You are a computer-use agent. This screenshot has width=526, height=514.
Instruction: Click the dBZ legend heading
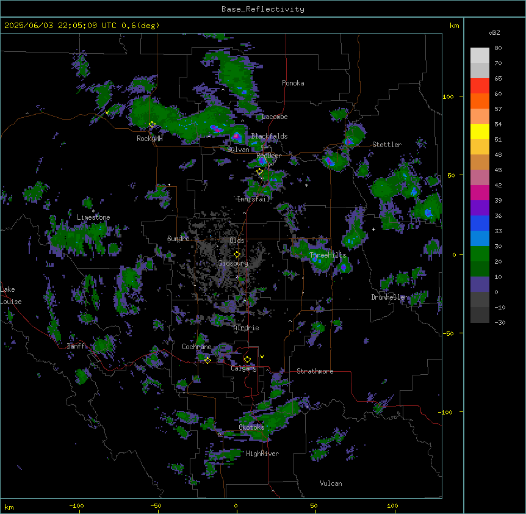click(494, 33)
